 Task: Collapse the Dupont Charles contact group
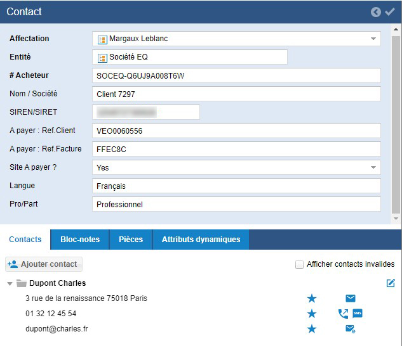[x=10, y=284]
